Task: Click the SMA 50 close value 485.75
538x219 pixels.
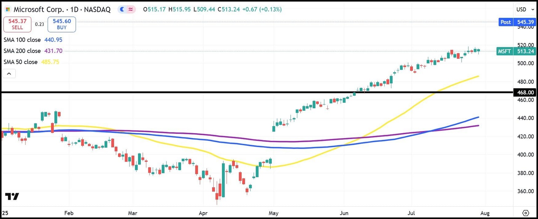Action: coord(50,62)
